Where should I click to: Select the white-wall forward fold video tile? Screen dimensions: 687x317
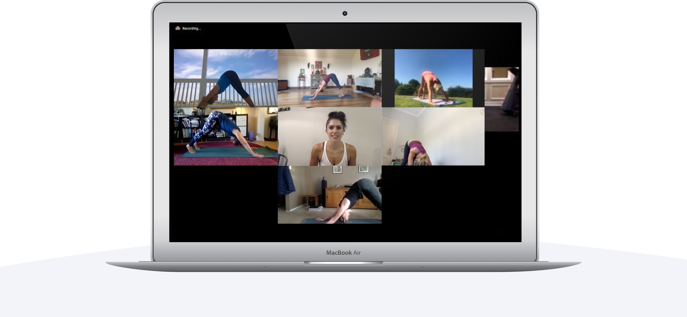pos(433,136)
